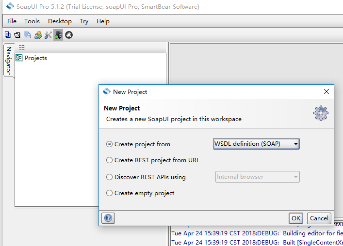The height and width of the screenshot is (246, 343).
Task: Open Preferences via the wrench-and-screwdriver icon
Action: [48, 35]
